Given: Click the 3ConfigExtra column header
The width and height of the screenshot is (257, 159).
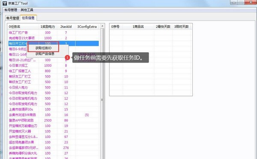Looking at the screenshot, I should point(87,27).
